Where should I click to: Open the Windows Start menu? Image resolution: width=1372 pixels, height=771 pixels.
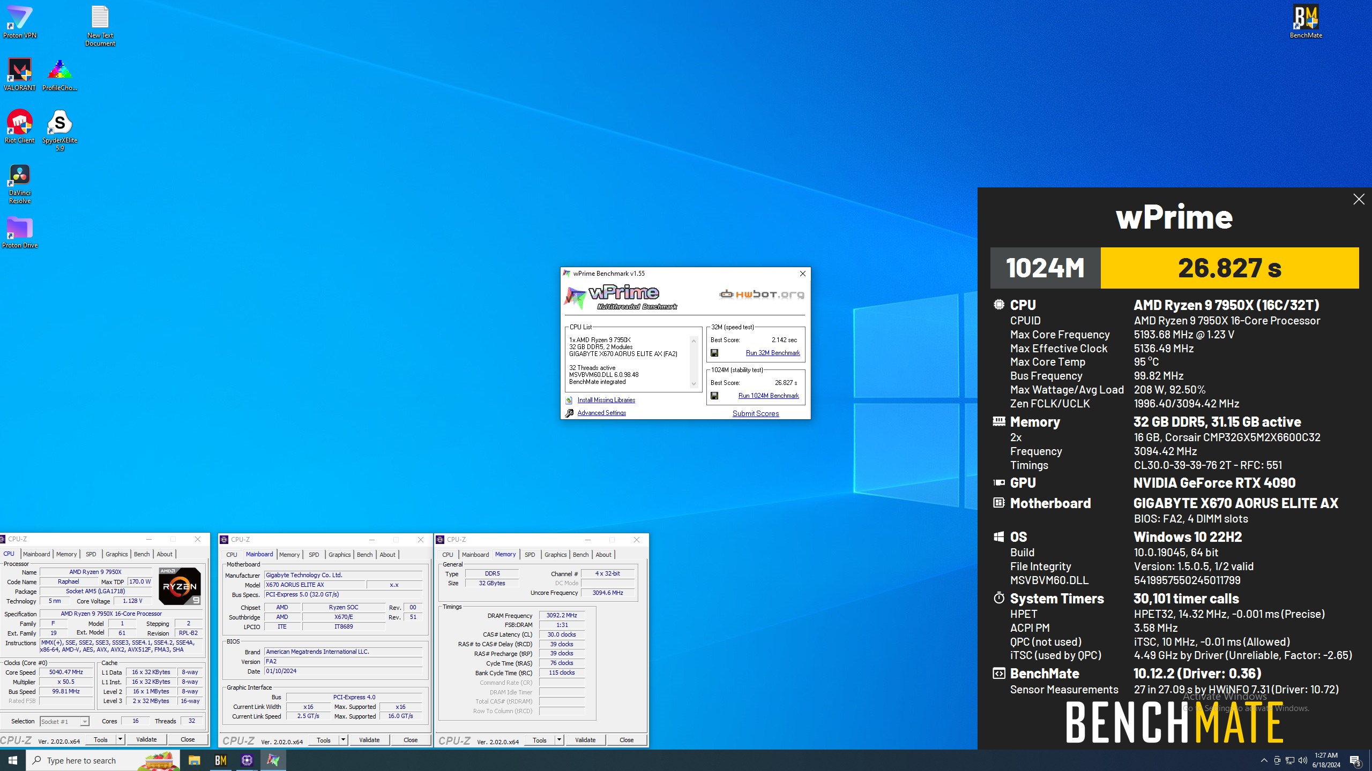click(x=13, y=760)
